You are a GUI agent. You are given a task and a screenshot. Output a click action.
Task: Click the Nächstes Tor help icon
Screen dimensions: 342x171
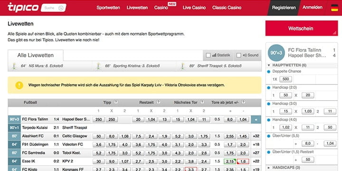202,102
